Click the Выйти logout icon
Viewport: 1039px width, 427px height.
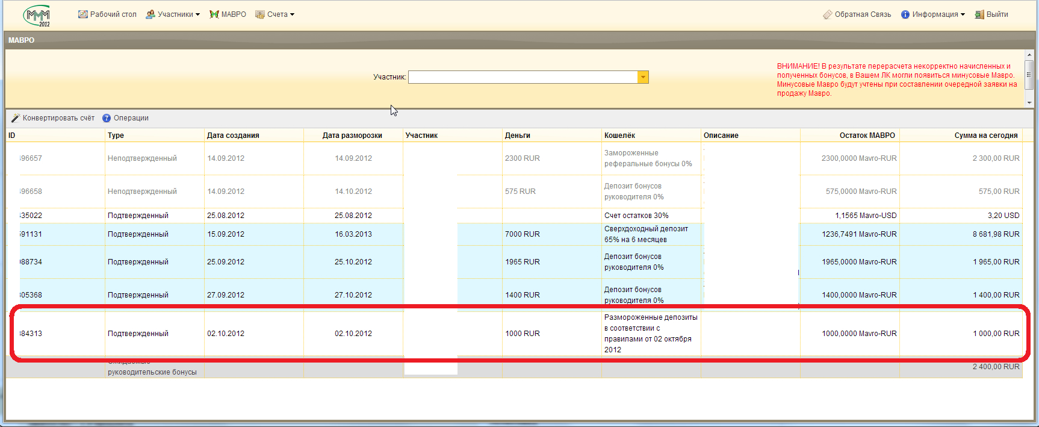pyautogui.click(x=979, y=14)
